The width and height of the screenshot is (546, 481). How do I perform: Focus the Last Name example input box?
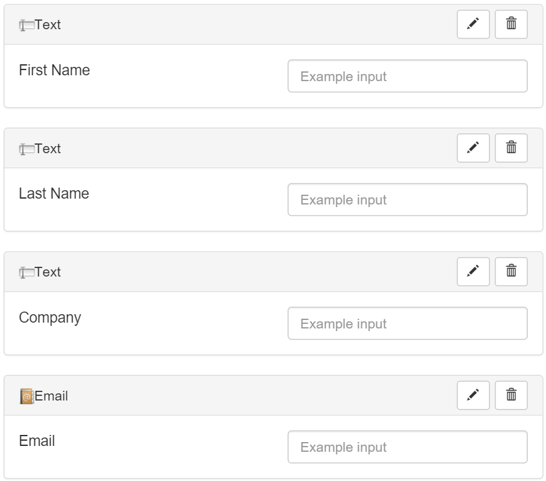tap(407, 200)
